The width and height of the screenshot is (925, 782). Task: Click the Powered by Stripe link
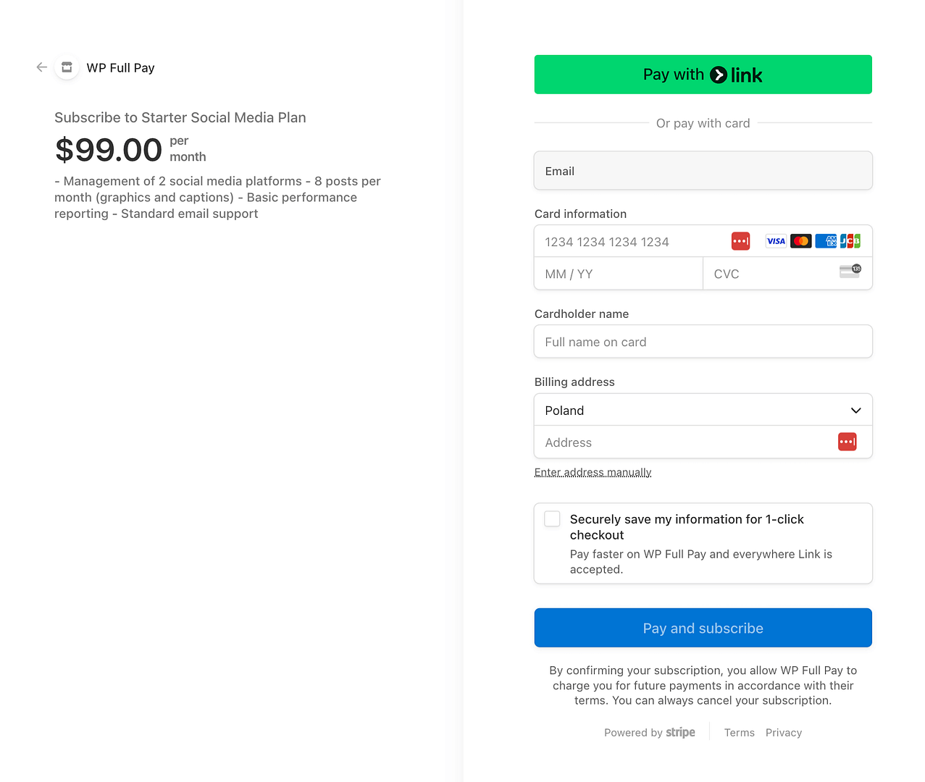coord(649,733)
